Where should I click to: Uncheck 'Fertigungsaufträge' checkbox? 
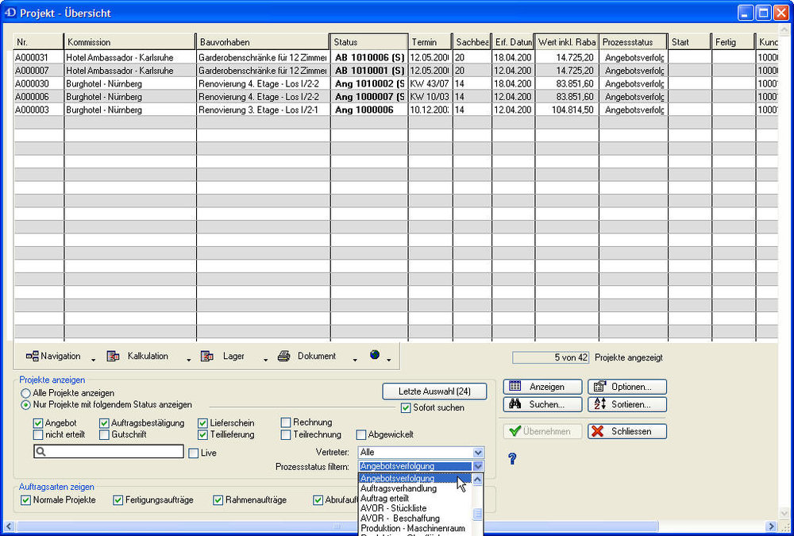tap(118, 500)
